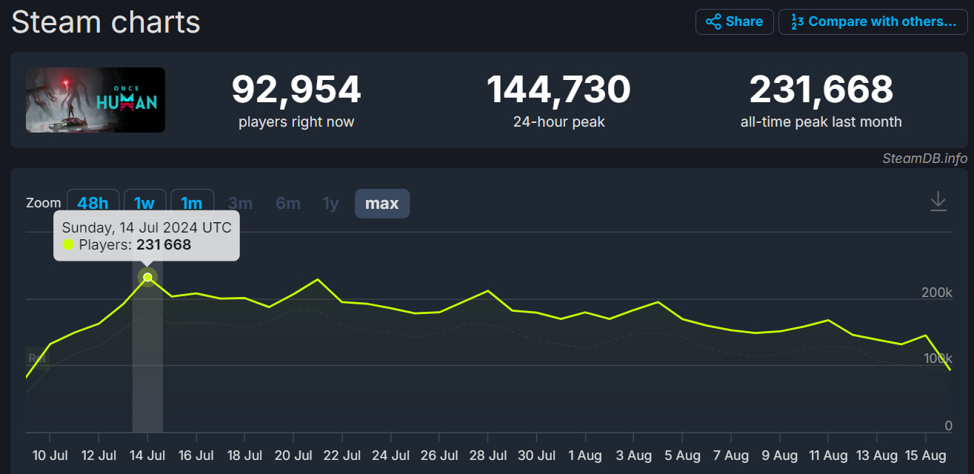This screenshot has height=474, width=974.
Task: Click the 10 Jul date label
Action: point(50,455)
